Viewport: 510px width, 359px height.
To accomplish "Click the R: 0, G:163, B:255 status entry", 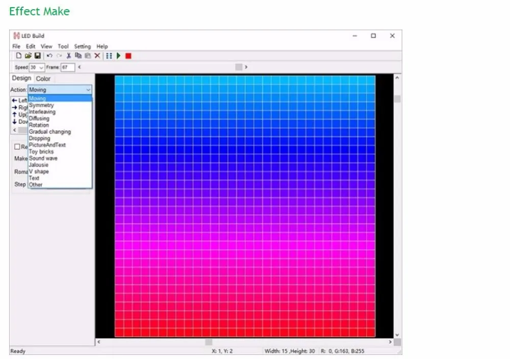I will [x=343, y=351].
